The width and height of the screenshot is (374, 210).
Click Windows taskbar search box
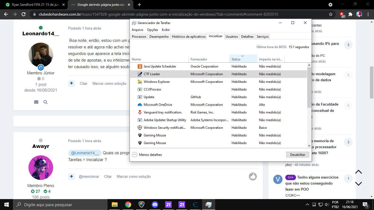tap(60, 205)
